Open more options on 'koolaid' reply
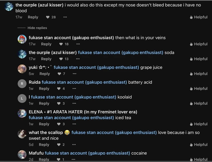212x162 pixels. pyautogui.click(x=74, y=103)
